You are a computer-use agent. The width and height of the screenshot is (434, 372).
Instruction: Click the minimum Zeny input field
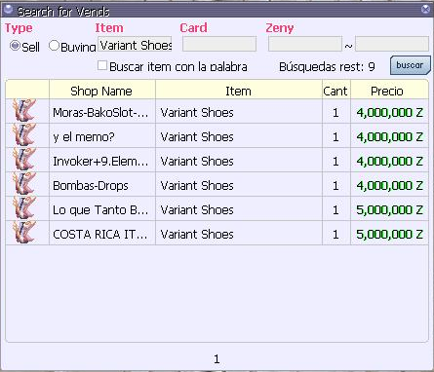tap(305, 44)
